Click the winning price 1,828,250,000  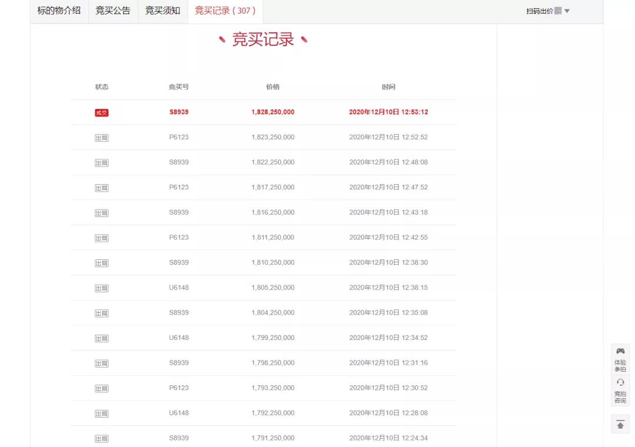tap(273, 112)
